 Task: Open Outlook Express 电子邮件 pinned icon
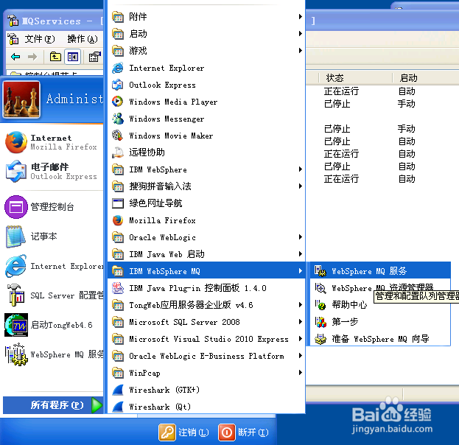coord(16,171)
